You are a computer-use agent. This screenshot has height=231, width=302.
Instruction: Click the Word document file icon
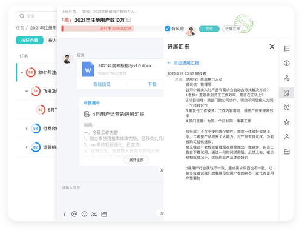tap(88, 69)
